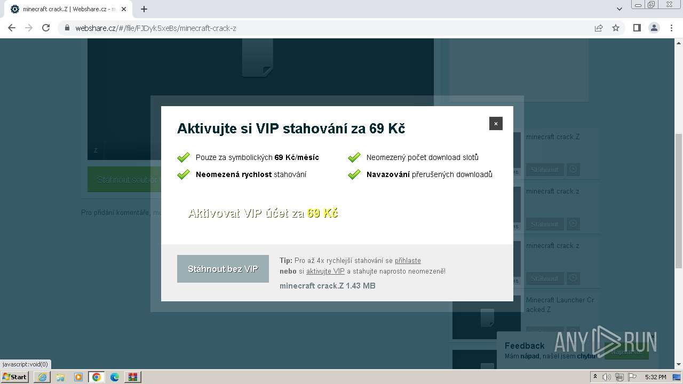Viewport: 683px width, 384px height.
Task: Show hidden tray icons arrow
Action: tap(595, 377)
